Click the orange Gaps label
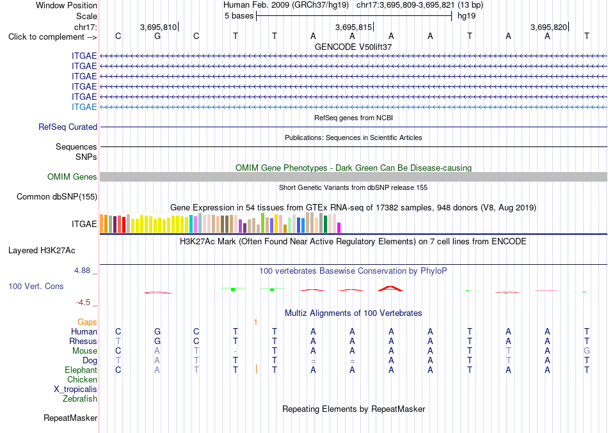608x433 pixels. [87, 322]
